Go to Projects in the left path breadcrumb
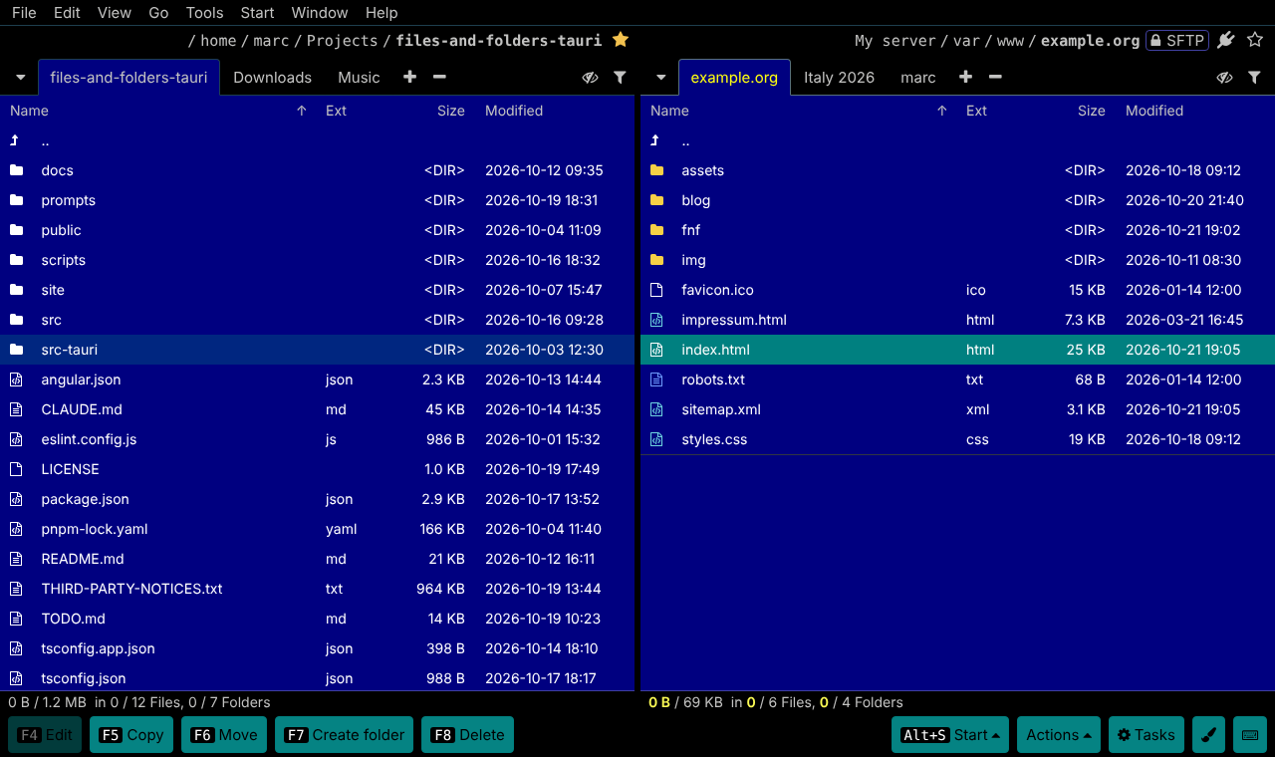Image resolution: width=1275 pixels, height=757 pixels. (x=342, y=41)
